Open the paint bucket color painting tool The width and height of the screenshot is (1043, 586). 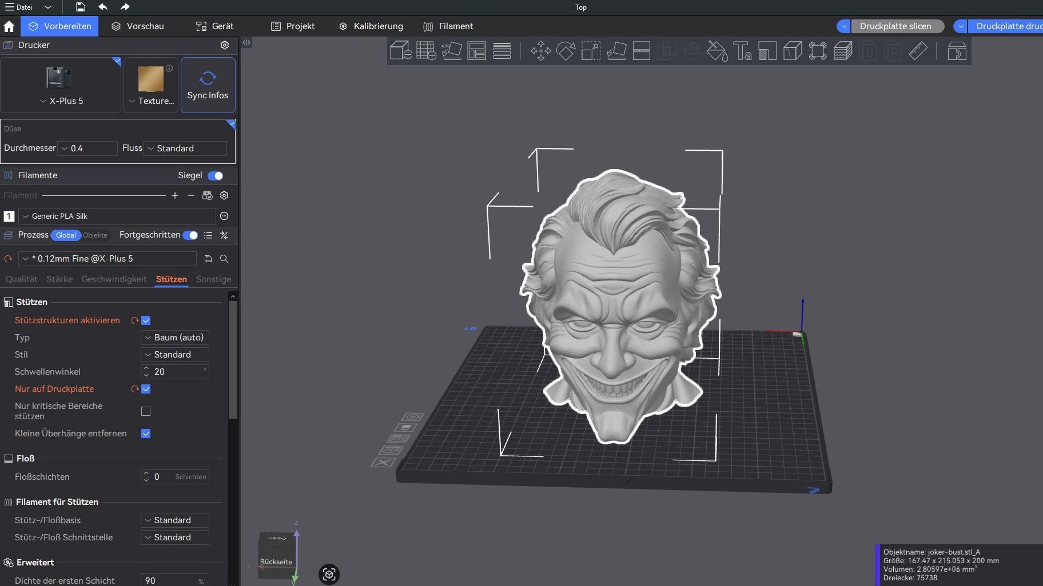717,51
